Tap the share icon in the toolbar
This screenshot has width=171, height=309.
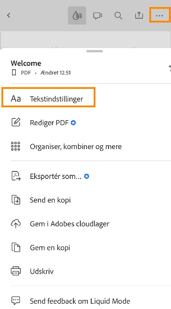pos(139,15)
